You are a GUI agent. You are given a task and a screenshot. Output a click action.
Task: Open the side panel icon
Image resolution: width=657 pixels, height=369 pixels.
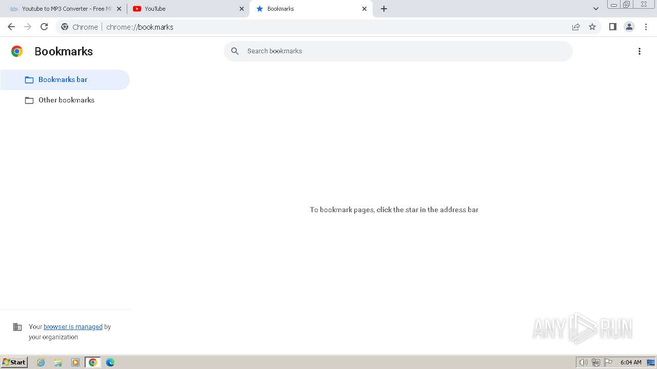coord(612,27)
